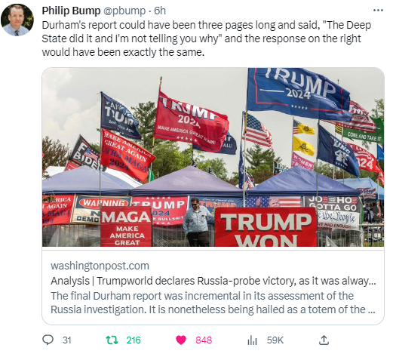Viewport: 396px width, 357px height.
Task: Click the Philip Bump display name
Action: [71, 11]
